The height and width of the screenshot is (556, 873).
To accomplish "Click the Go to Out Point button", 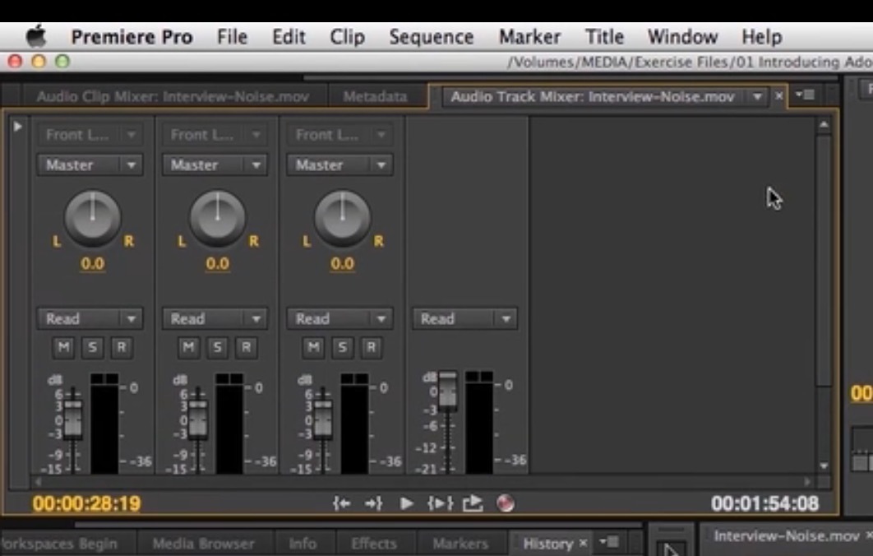I will tap(373, 504).
